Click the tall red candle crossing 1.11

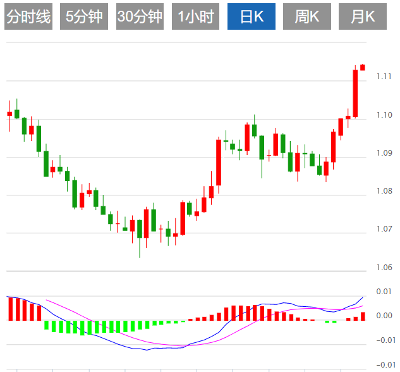click(x=355, y=93)
